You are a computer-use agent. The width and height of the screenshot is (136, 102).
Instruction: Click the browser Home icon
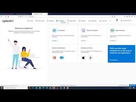coord(8,16)
